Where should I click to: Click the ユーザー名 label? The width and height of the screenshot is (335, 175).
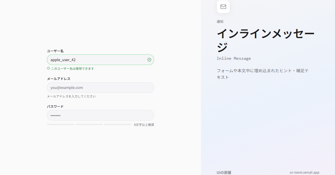55,51
